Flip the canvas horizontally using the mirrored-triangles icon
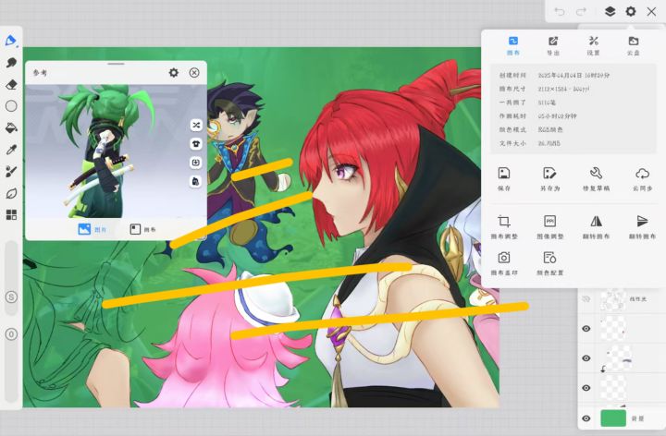 point(597,227)
